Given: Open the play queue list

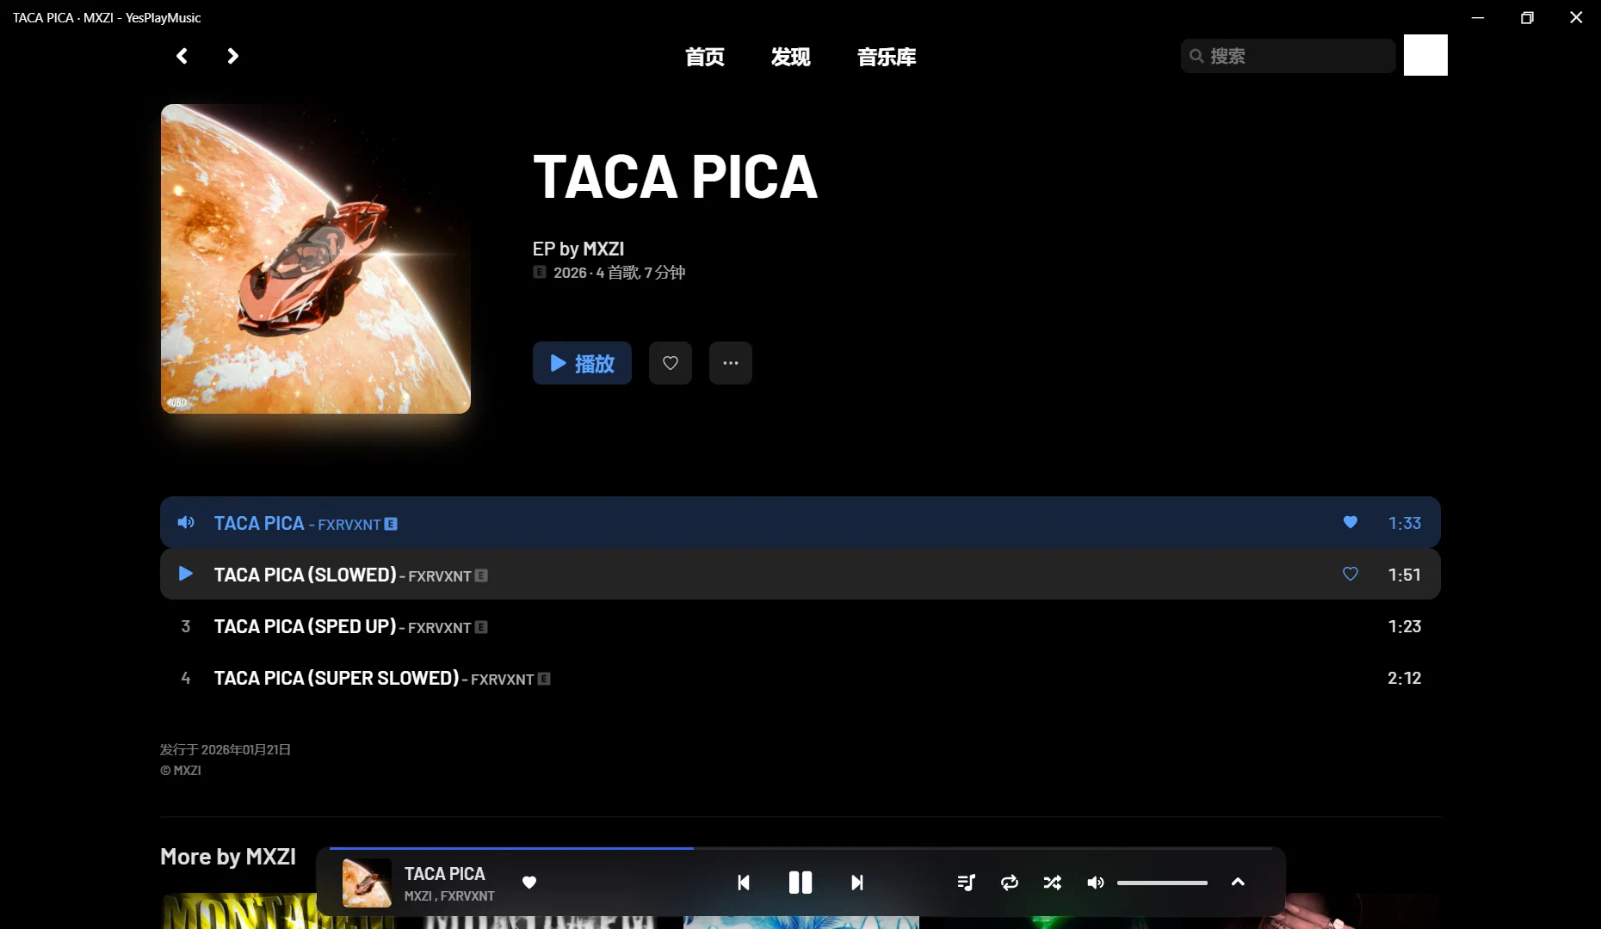Looking at the screenshot, I should coord(966,883).
